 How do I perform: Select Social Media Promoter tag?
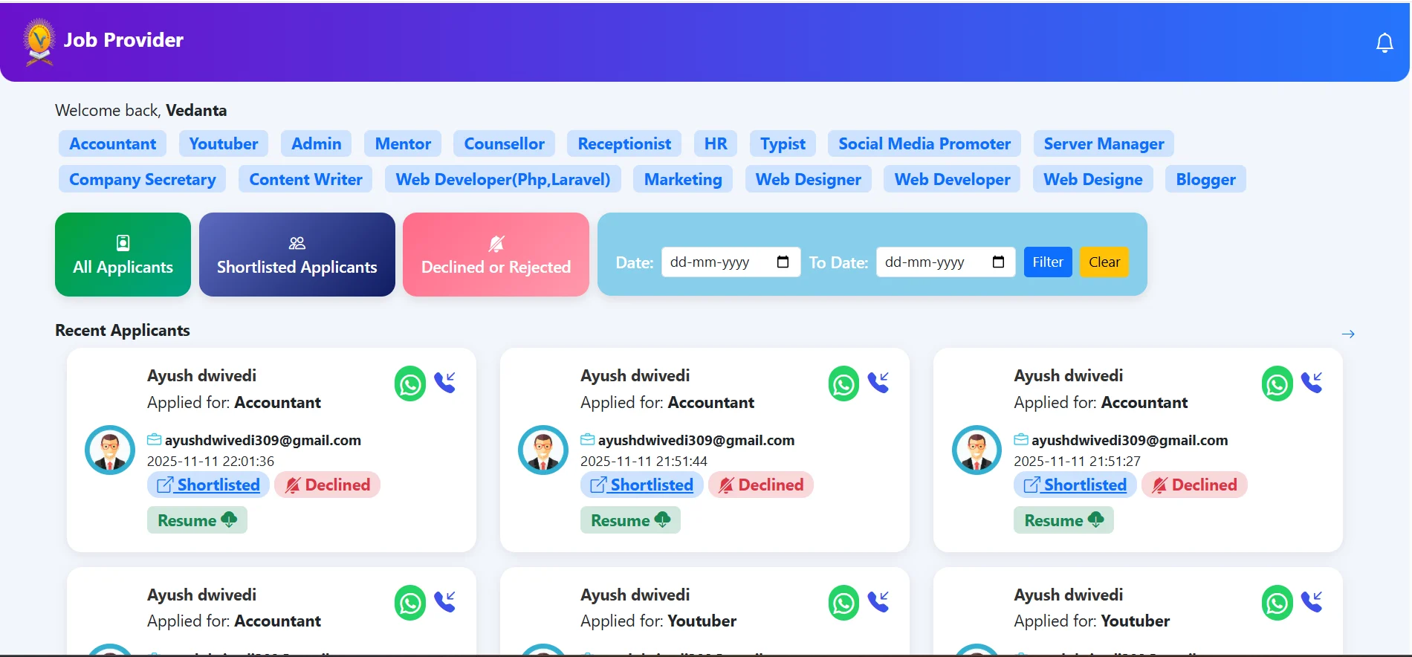click(x=924, y=143)
